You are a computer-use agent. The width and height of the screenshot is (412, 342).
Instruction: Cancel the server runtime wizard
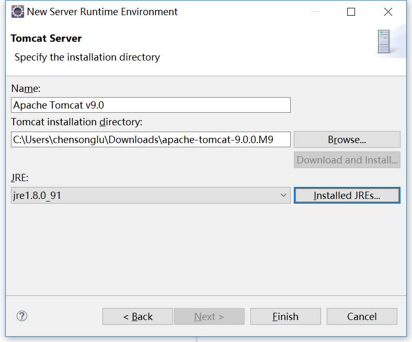(362, 316)
